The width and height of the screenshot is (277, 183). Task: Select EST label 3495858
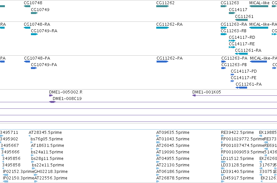point(11,165)
